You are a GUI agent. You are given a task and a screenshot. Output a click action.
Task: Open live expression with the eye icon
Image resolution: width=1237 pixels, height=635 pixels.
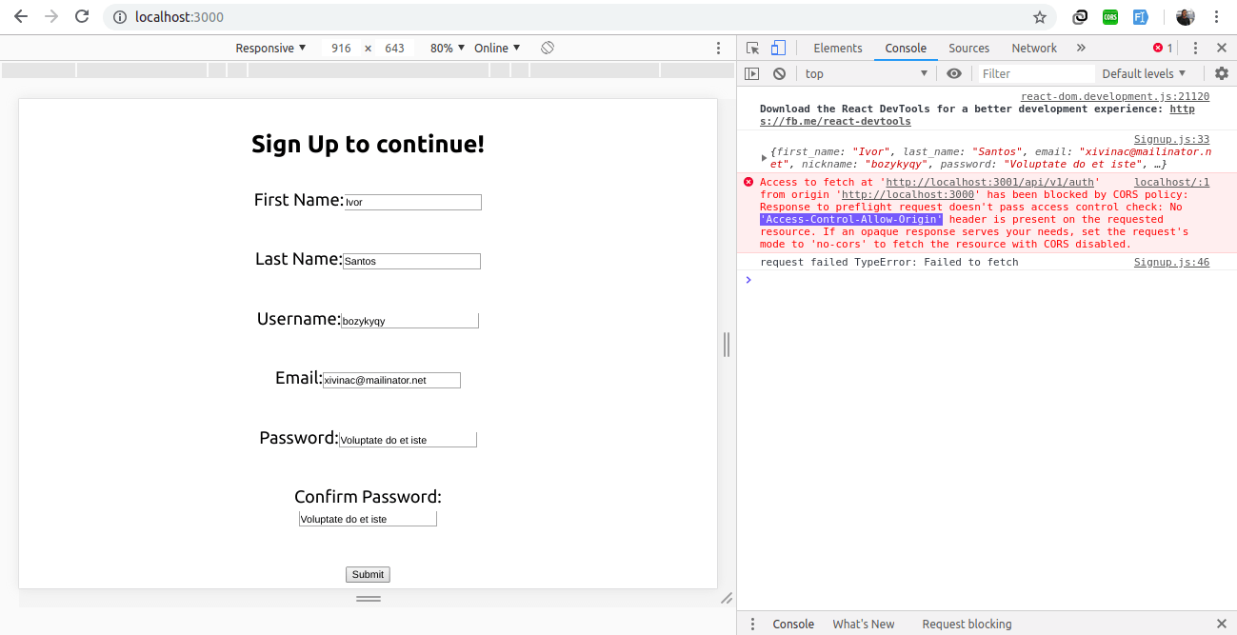(954, 73)
